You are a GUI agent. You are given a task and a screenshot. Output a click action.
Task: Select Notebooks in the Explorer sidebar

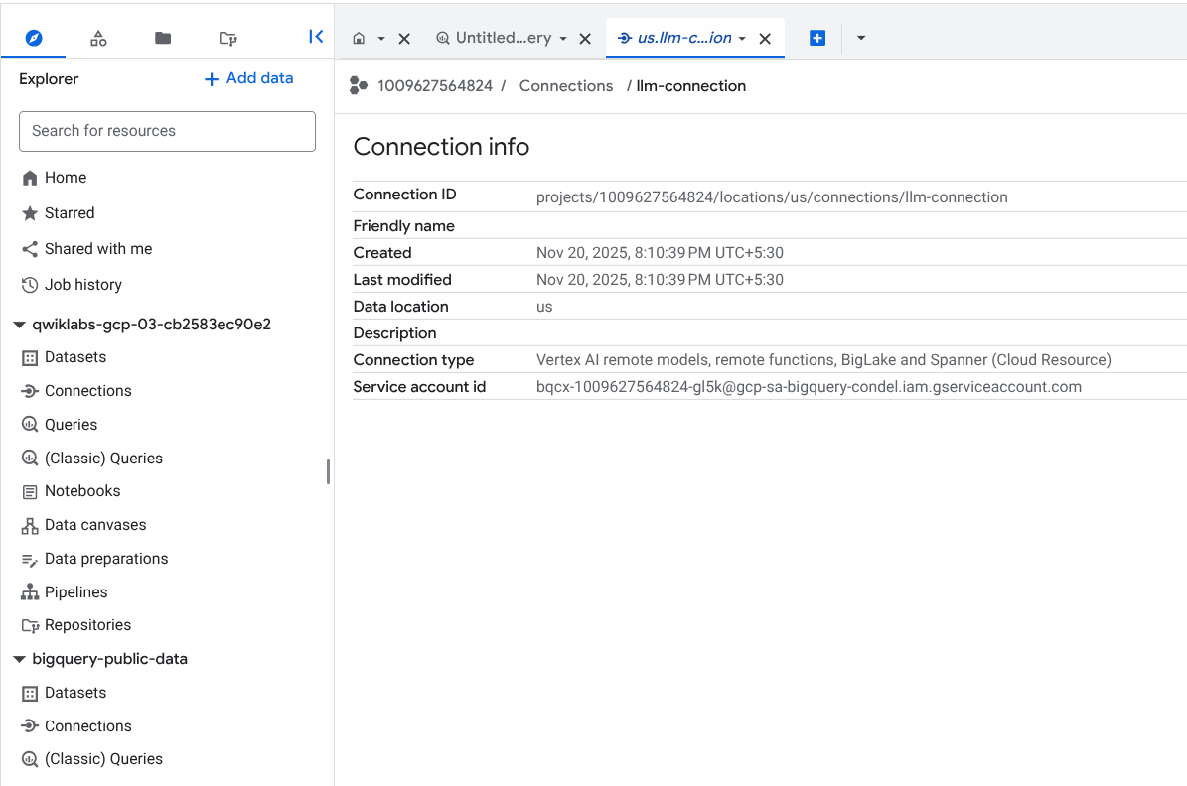82,490
